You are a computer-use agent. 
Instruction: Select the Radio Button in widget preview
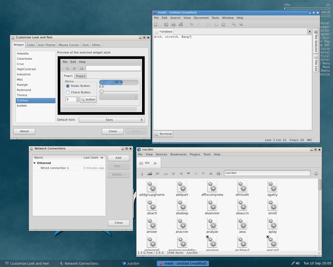pyautogui.click(x=68, y=86)
